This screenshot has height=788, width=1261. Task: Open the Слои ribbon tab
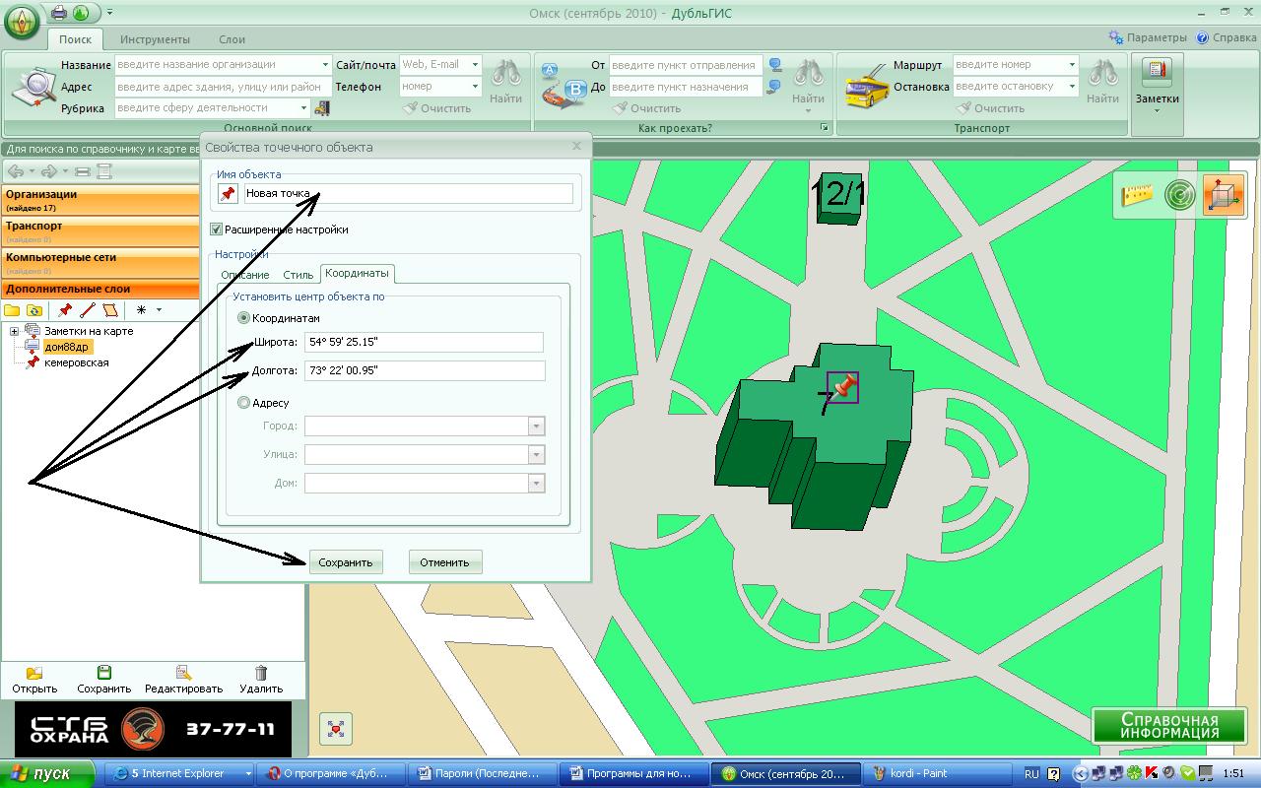232,39
